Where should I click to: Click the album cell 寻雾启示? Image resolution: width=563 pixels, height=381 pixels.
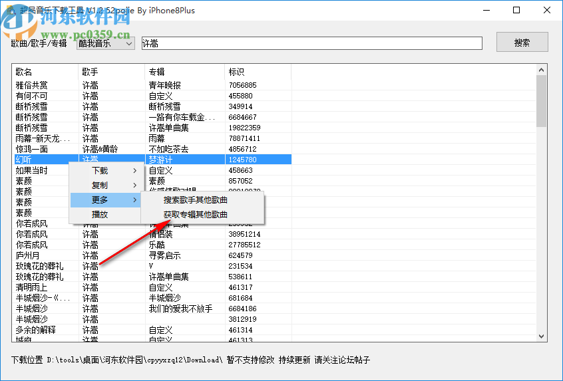pyautogui.click(x=164, y=255)
